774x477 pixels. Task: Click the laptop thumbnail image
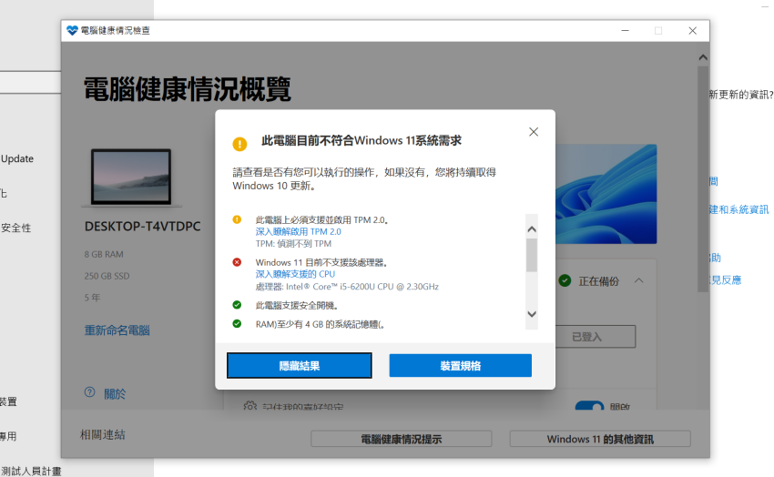(131, 178)
